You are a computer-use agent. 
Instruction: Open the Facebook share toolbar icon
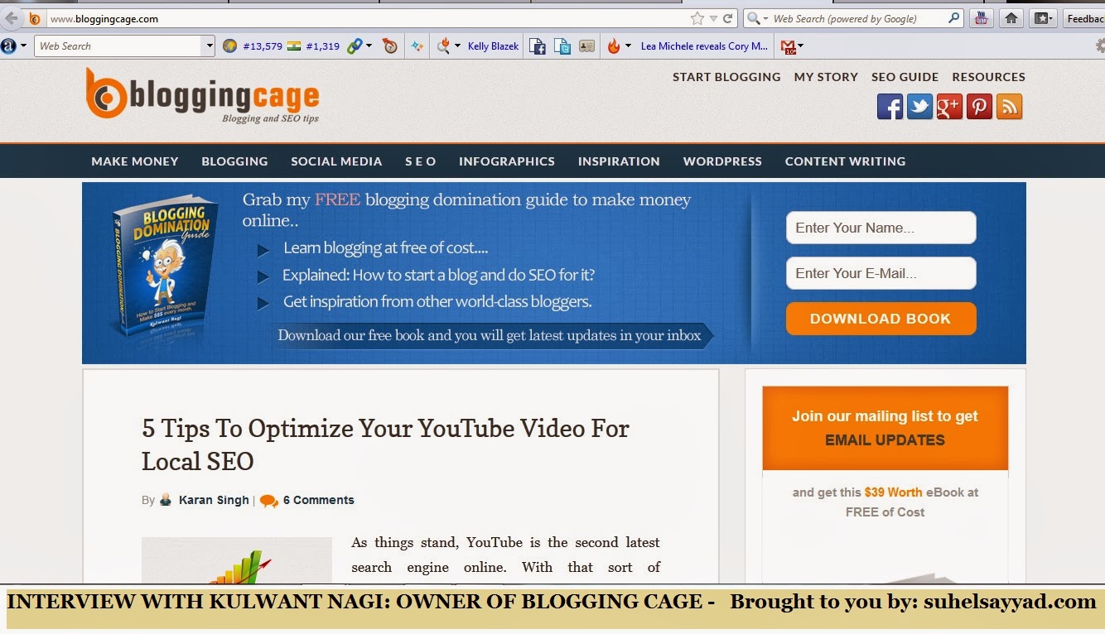[x=537, y=46]
